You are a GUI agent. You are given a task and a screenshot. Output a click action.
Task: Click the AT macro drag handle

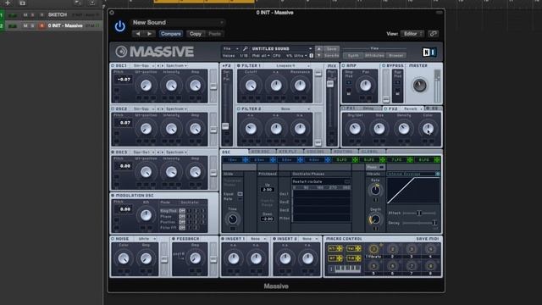(340, 258)
